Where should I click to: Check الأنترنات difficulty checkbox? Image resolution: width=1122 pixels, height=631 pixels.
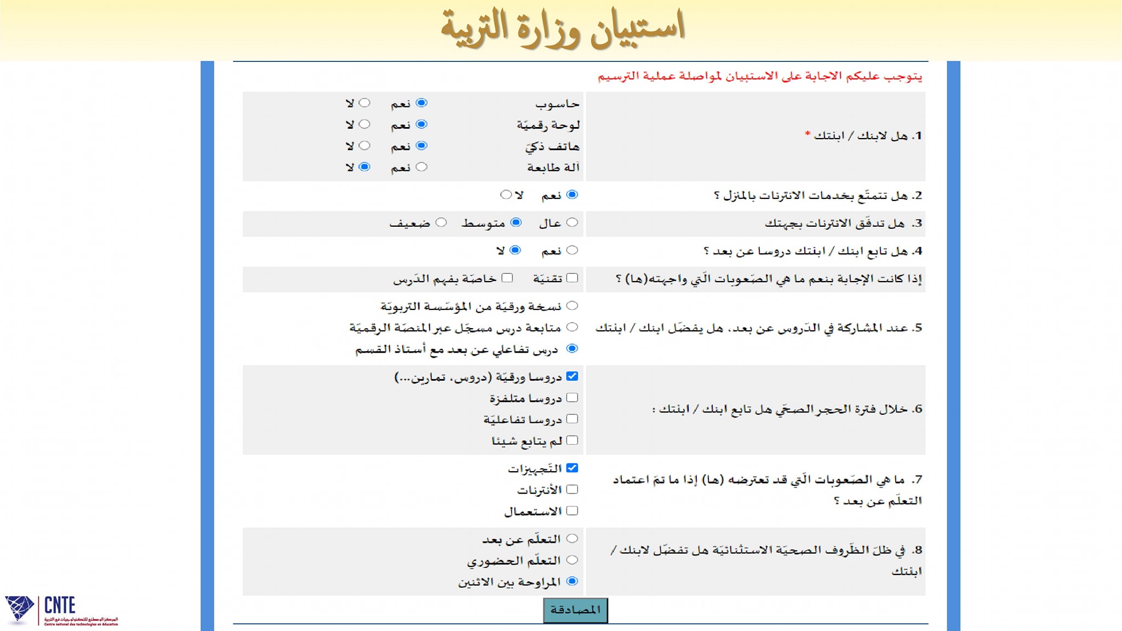point(573,489)
